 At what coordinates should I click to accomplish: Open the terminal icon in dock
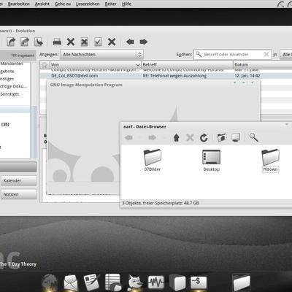click(x=199, y=283)
